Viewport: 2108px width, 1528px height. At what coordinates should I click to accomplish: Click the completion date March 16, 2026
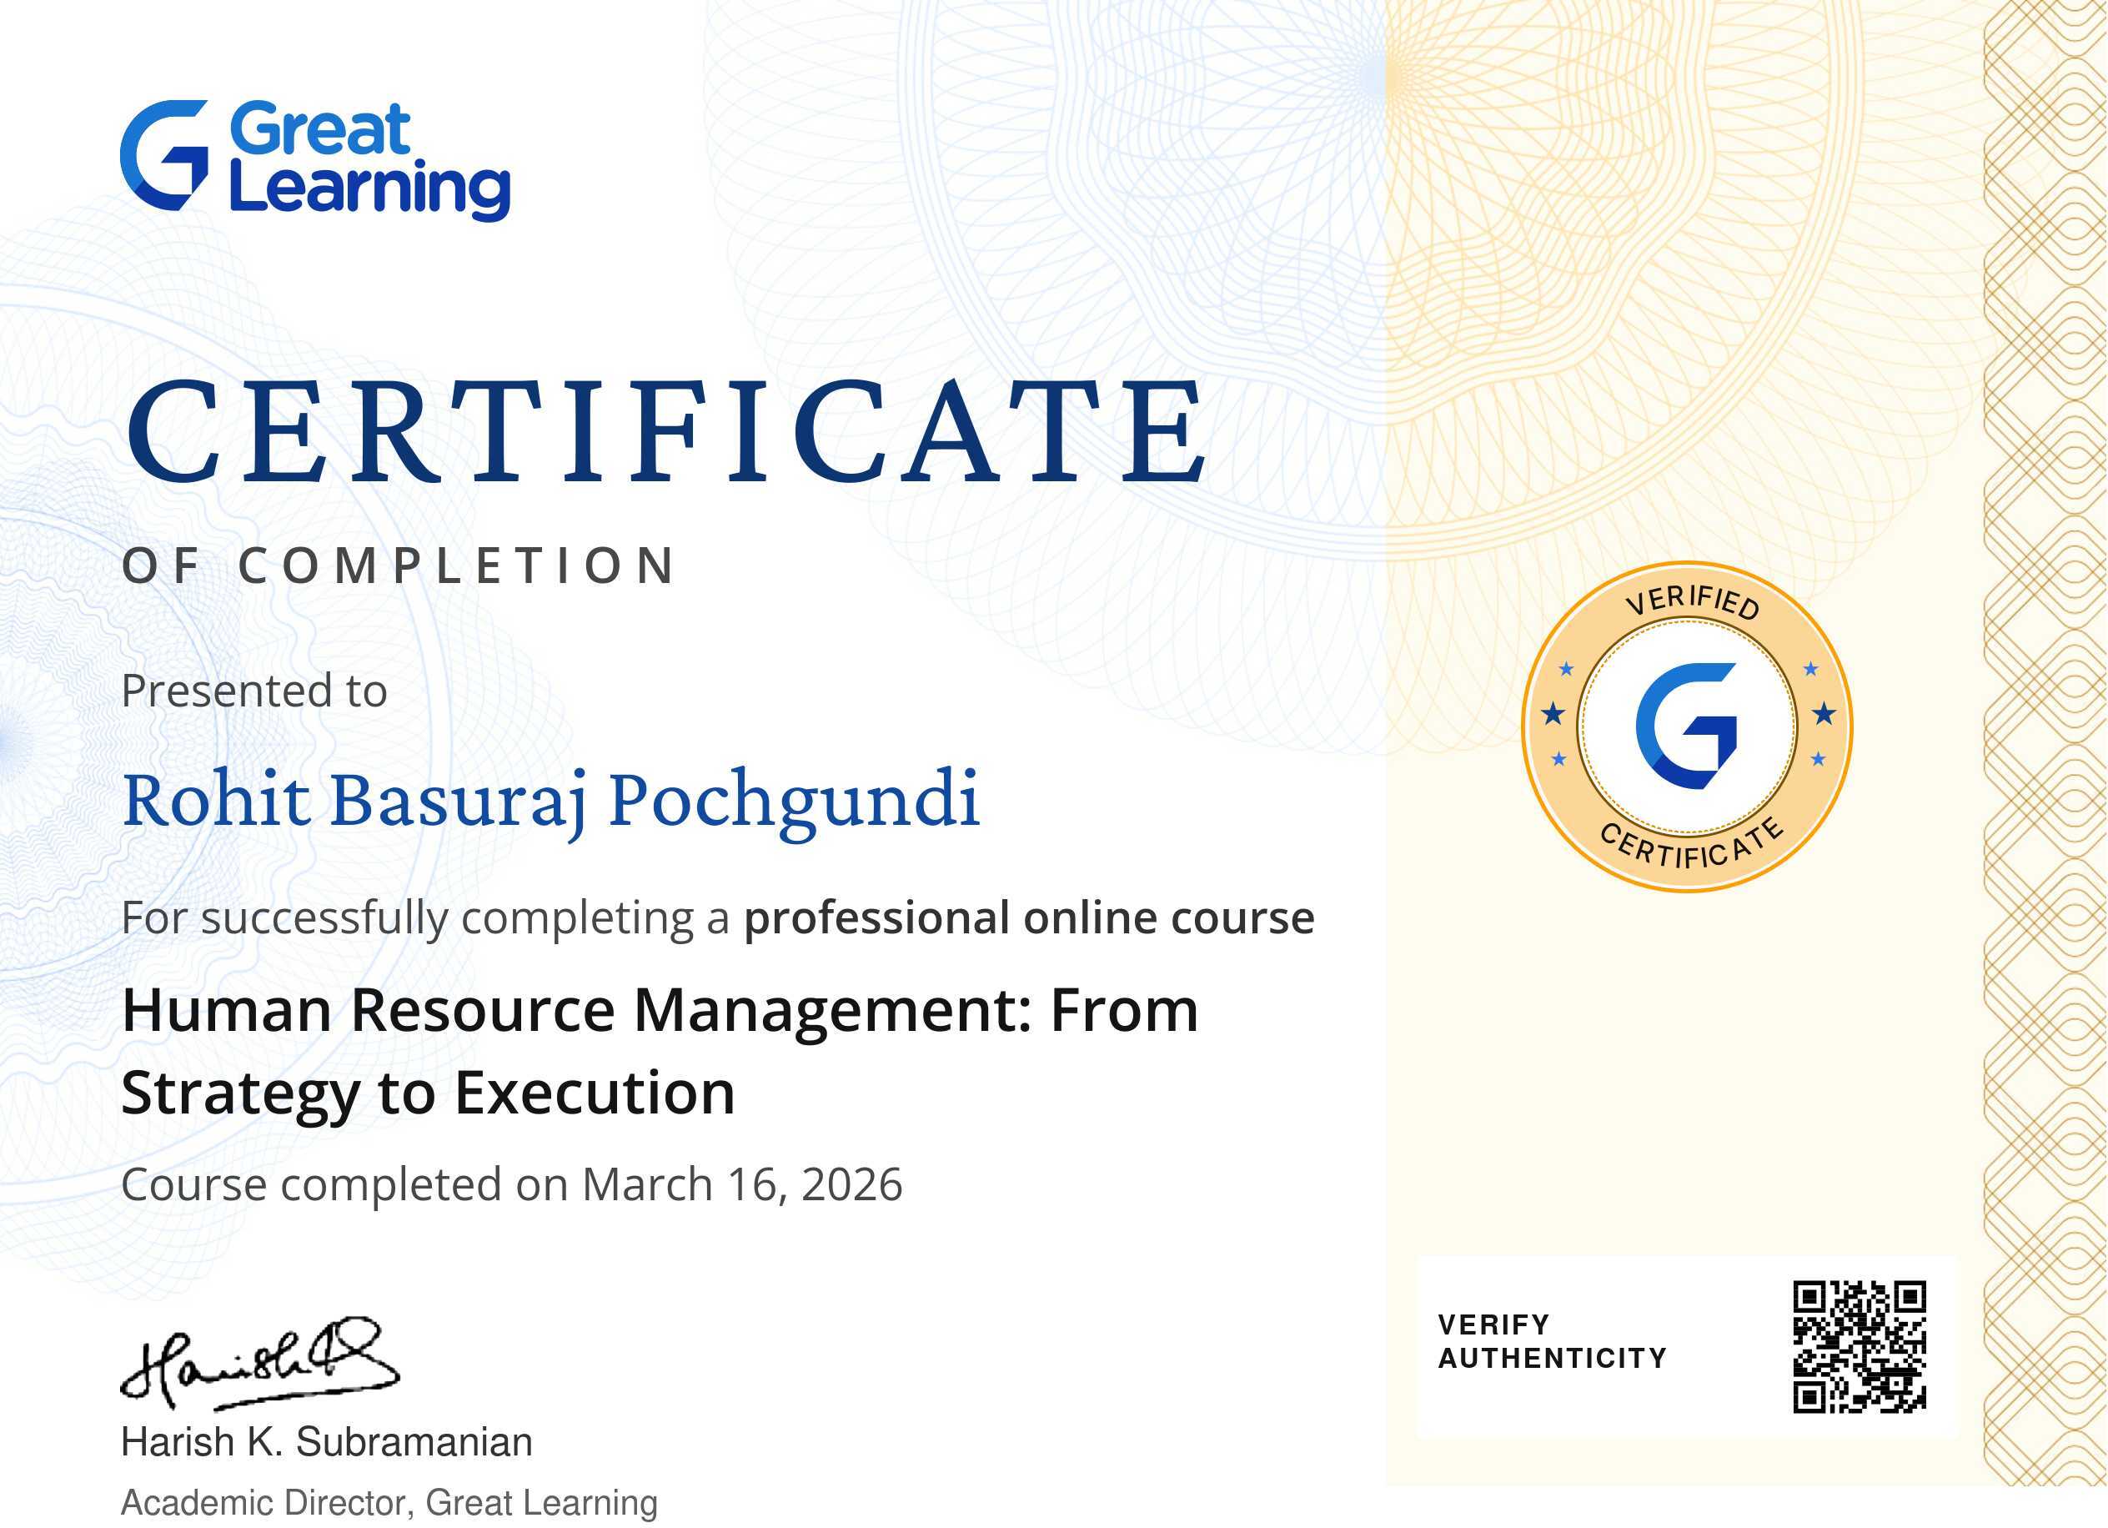click(741, 1184)
